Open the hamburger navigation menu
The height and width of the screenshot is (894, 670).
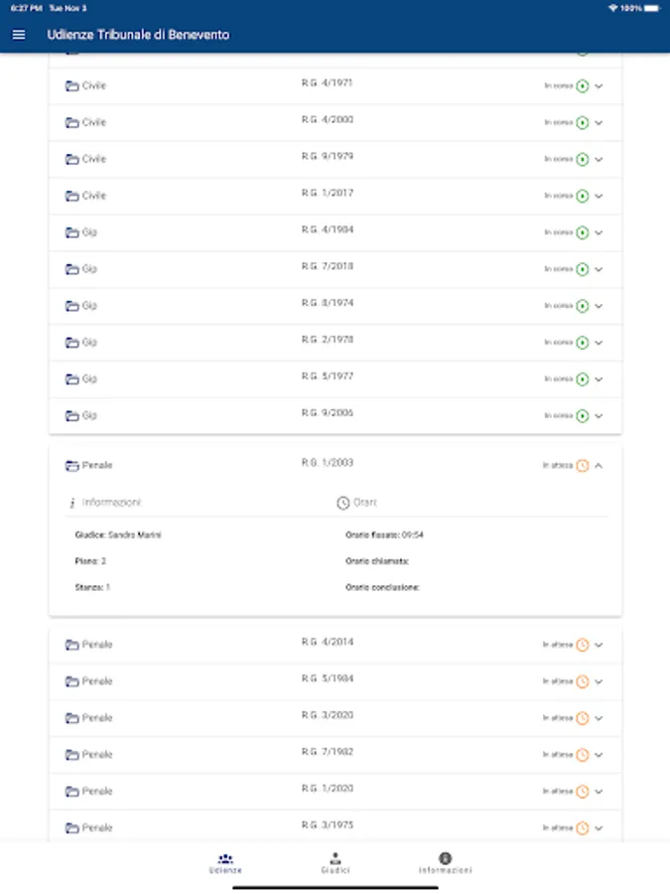(x=19, y=35)
